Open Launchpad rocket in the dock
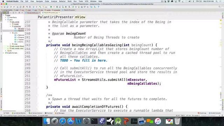Image resolution: width=224 pixels, height=126 pixels. pyautogui.click(x=55, y=121)
